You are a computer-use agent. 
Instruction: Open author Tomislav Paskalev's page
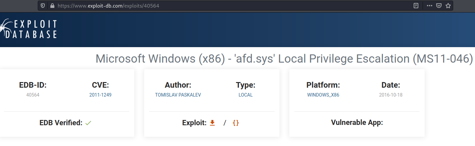click(178, 95)
